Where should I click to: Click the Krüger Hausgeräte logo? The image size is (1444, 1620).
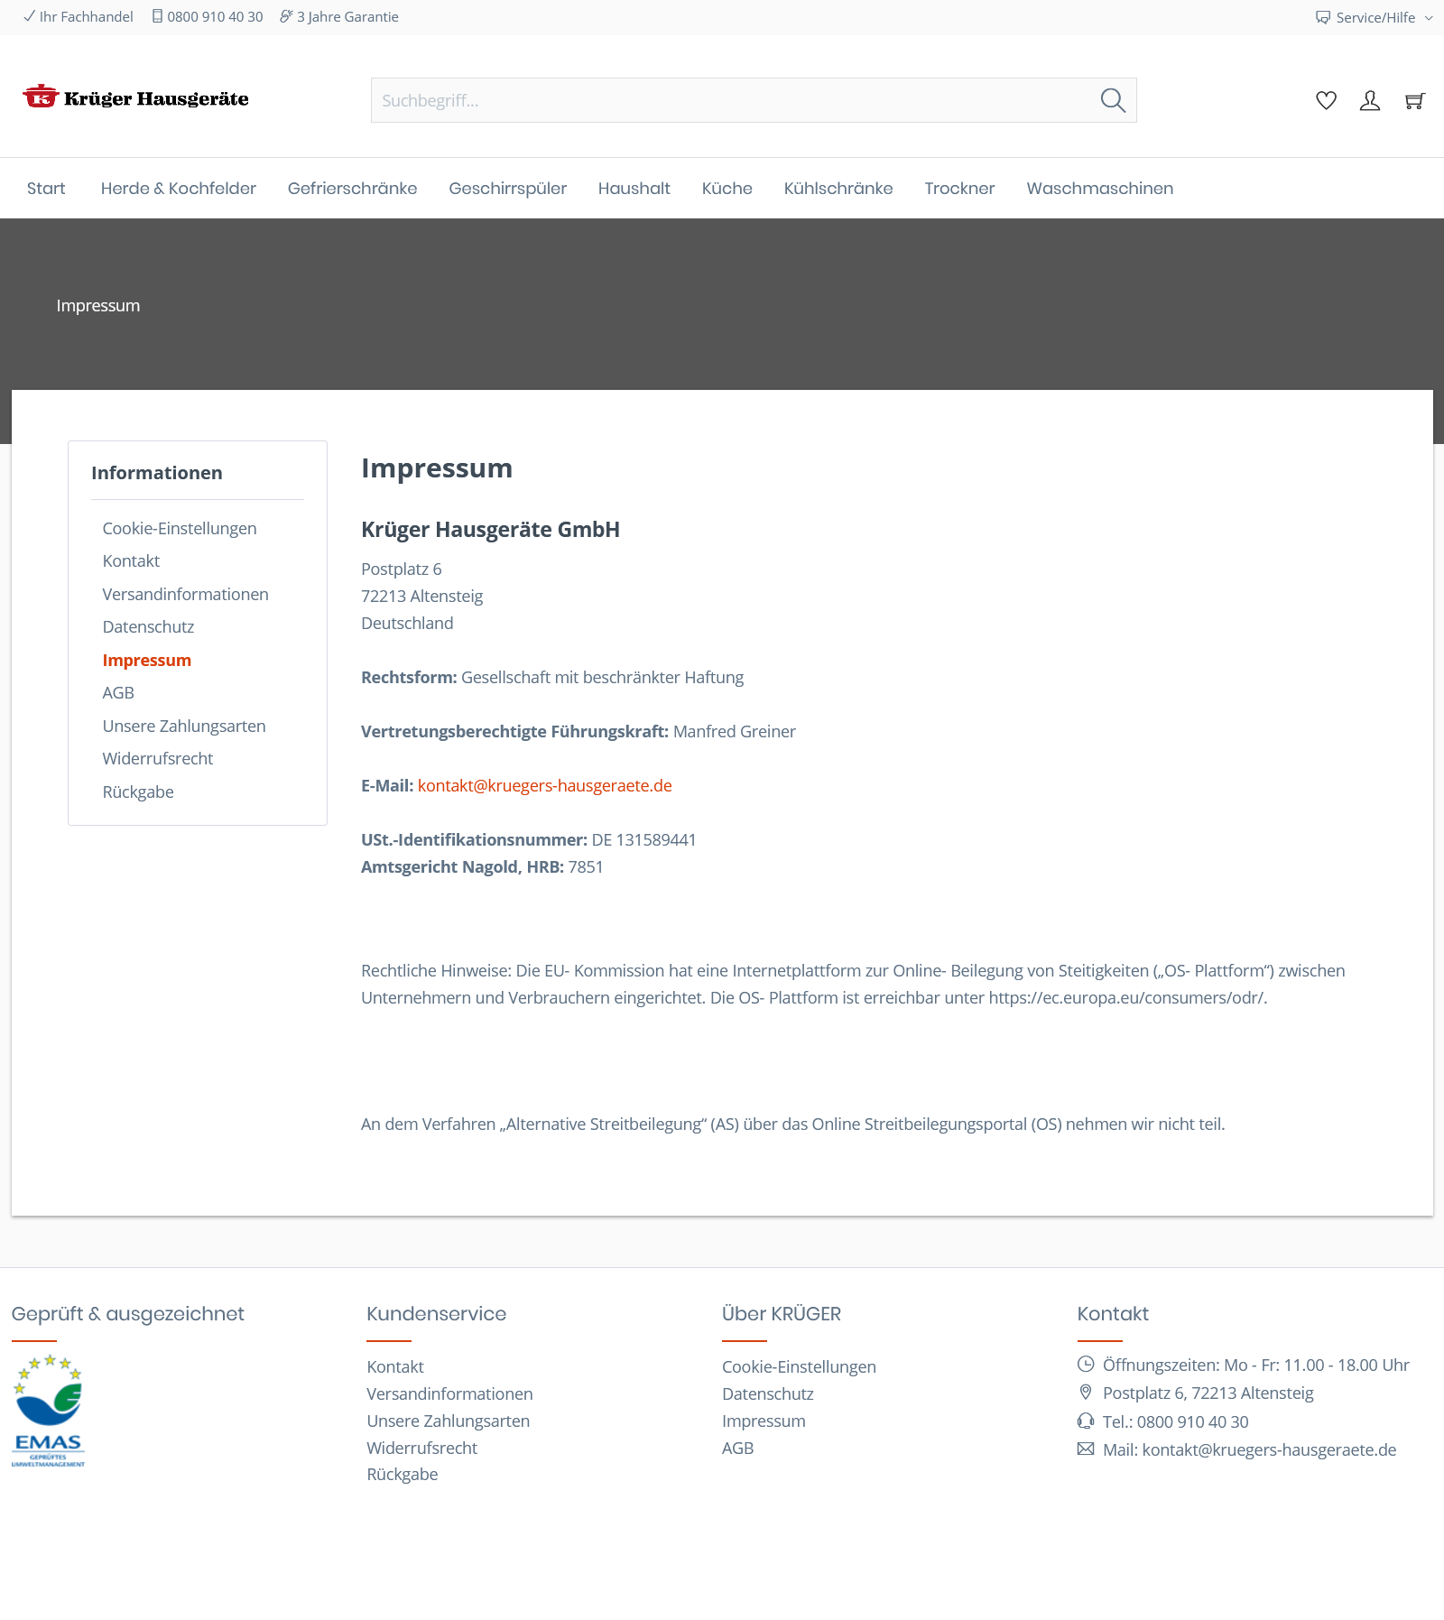tap(135, 97)
